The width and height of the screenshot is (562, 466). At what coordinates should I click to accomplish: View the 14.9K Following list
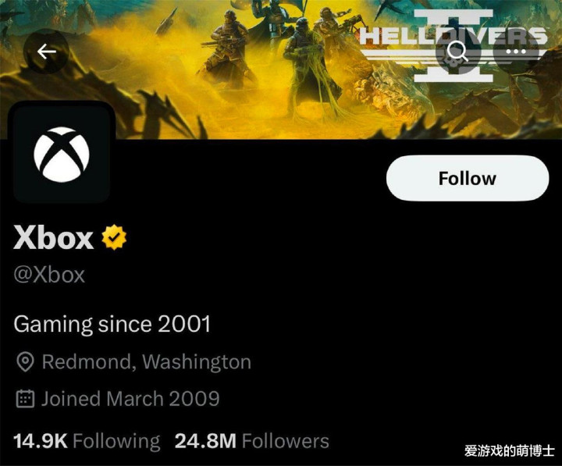coord(87,441)
